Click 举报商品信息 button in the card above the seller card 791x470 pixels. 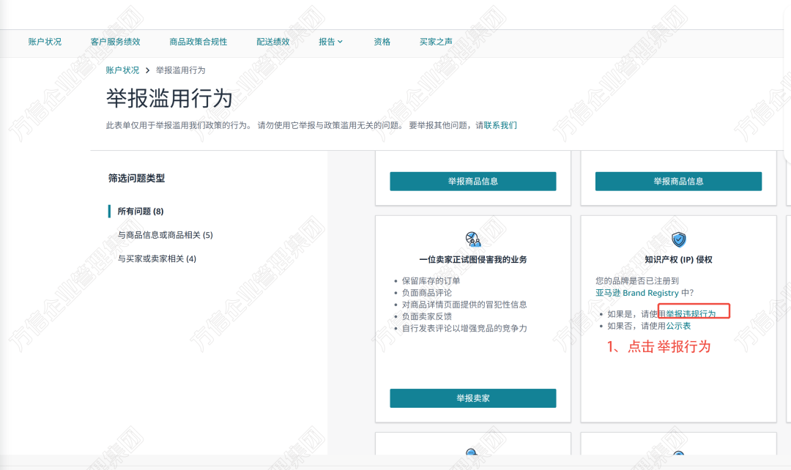pyautogui.click(x=473, y=182)
